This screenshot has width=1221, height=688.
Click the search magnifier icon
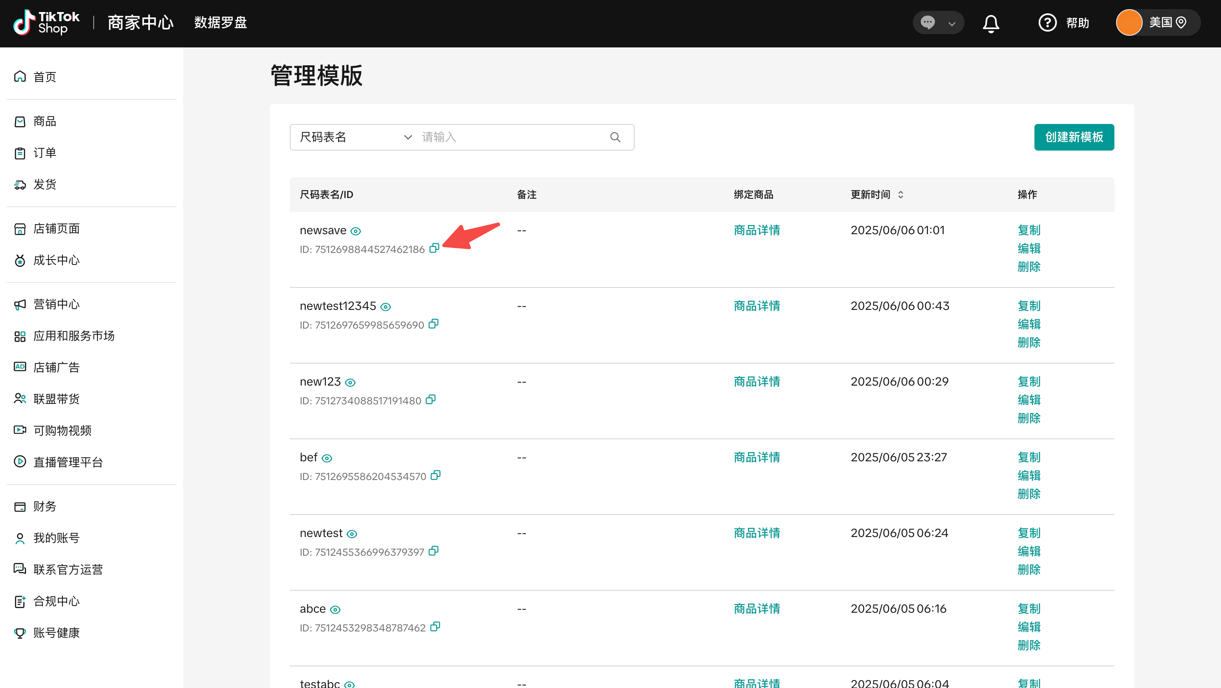point(615,137)
